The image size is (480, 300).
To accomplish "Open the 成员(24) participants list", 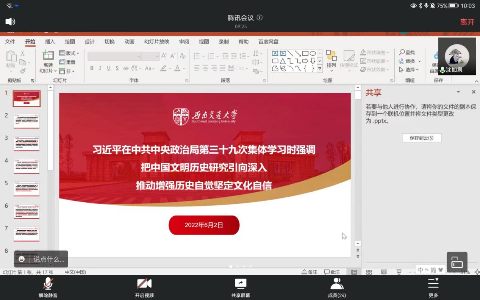I will tap(336, 287).
